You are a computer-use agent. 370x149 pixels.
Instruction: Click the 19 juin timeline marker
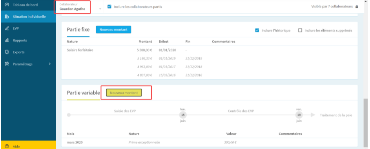tap(299, 115)
